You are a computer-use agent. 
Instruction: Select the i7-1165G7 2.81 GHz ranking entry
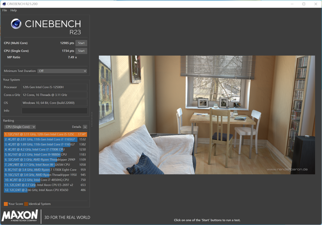[45, 139]
